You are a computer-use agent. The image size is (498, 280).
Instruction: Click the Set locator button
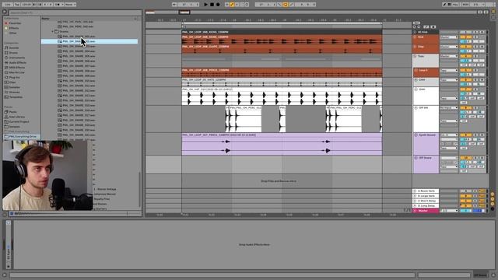click(x=417, y=23)
